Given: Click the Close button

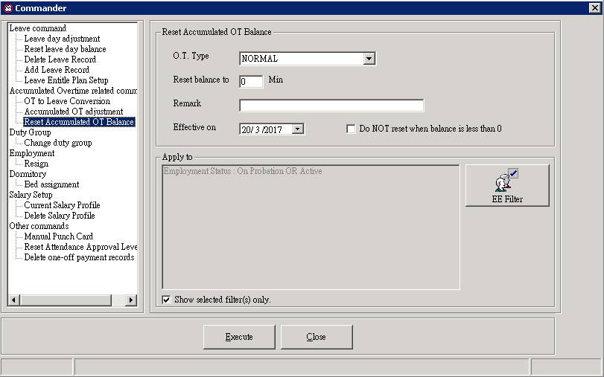Looking at the screenshot, I should (317, 337).
